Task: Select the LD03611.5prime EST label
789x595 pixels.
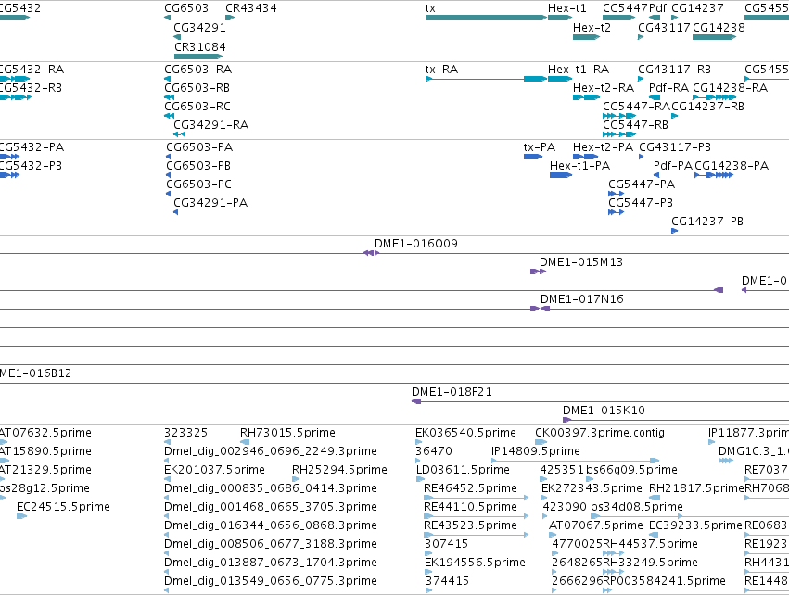Action: [463, 470]
